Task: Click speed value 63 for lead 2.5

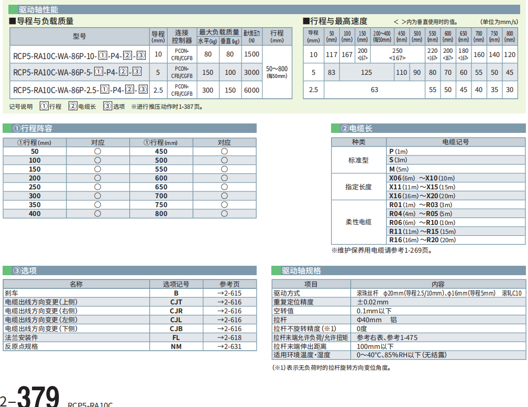Action: (375, 90)
